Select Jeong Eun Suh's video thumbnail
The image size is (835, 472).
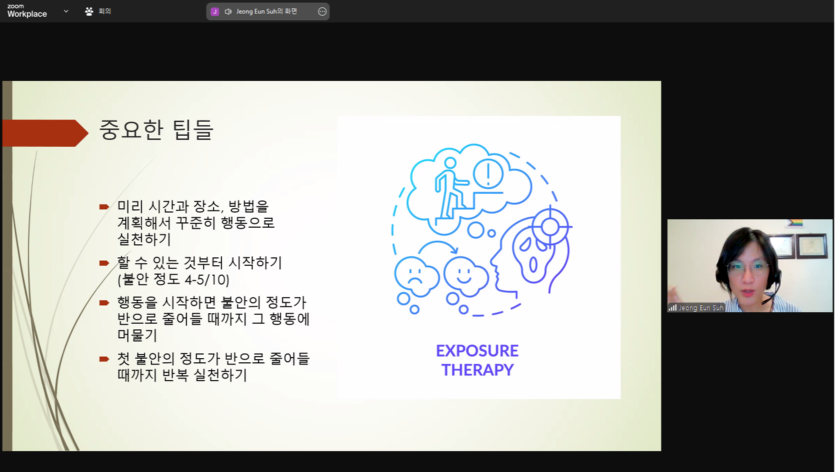pyautogui.click(x=750, y=266)
